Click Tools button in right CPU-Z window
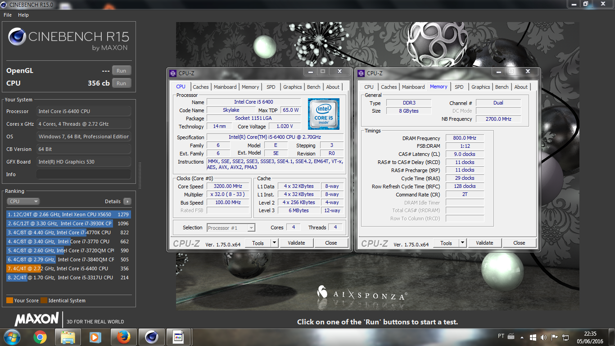This screenshot has height=346, width=615. coord(446,243)
